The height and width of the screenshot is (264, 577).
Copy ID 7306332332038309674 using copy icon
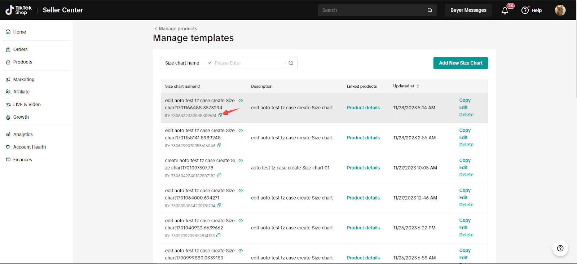220,115
